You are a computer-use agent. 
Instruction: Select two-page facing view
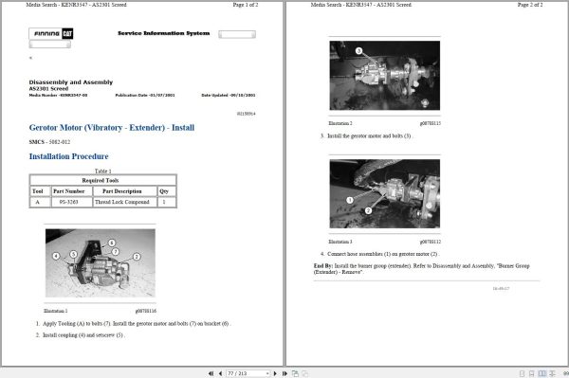pyautogui.click(x=541, y=373)
